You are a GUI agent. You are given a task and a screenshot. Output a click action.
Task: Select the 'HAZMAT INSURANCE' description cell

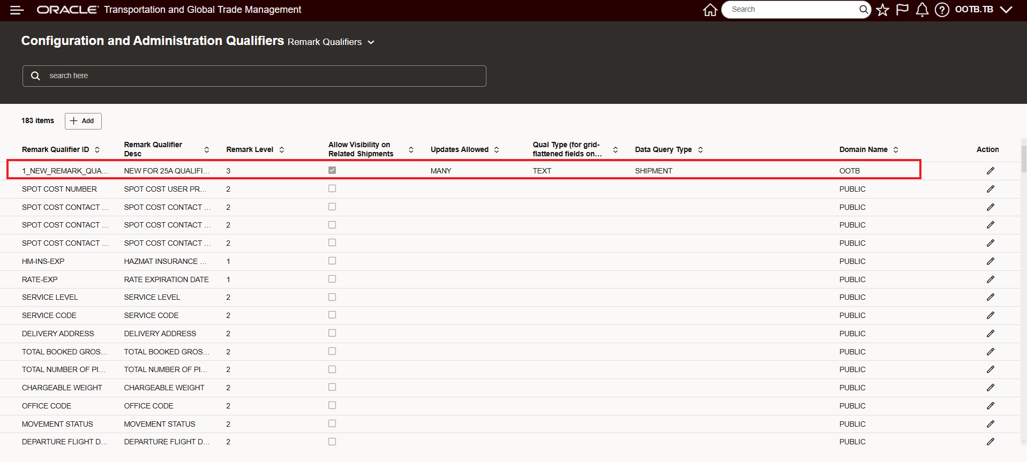pyautogui.click(x=165, y=261)
